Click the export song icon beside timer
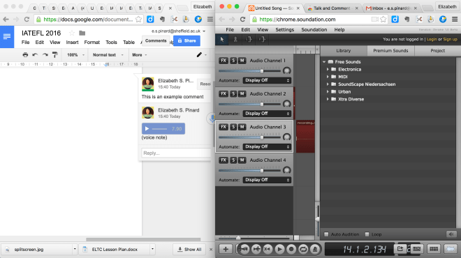This screenshot has width=461, height=258. coord(400,249)
